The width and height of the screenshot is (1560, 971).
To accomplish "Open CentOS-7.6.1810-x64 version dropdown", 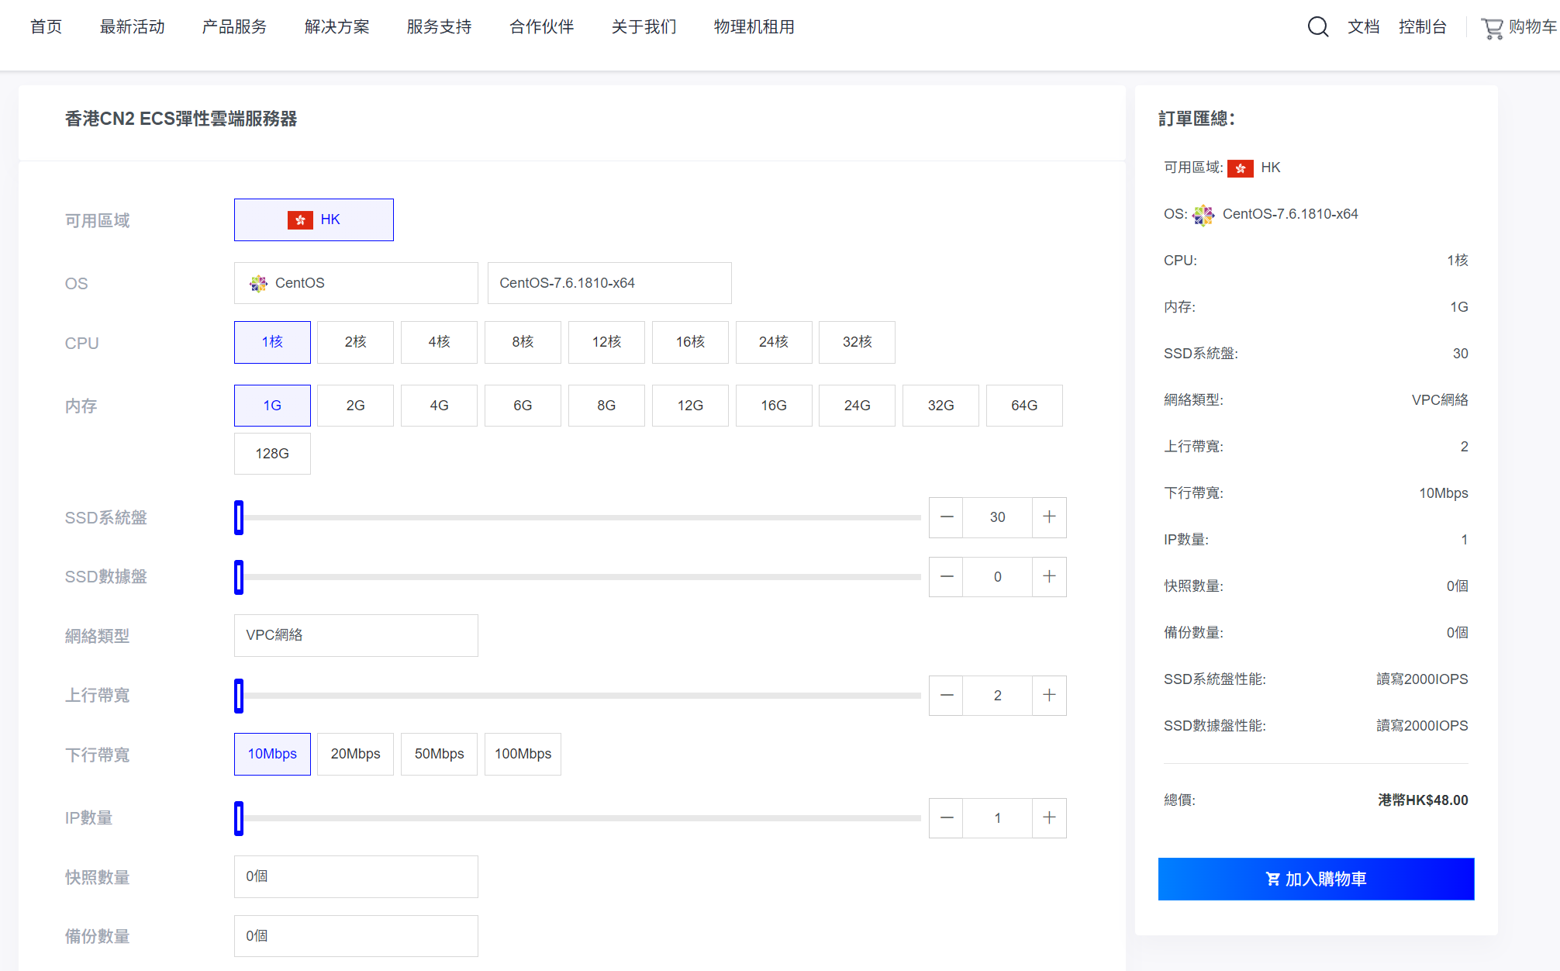I will 609,283.
